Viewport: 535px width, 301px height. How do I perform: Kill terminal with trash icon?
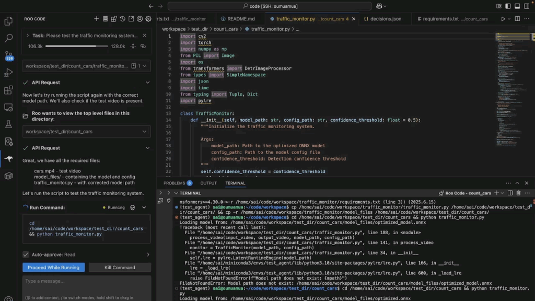point(518,193)
